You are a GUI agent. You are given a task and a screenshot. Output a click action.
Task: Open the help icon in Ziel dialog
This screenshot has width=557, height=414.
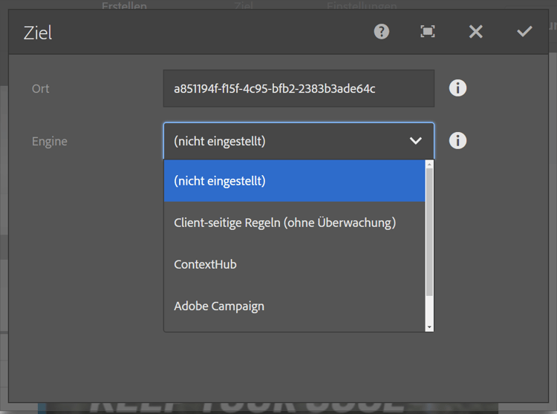[x=382, y=32]
